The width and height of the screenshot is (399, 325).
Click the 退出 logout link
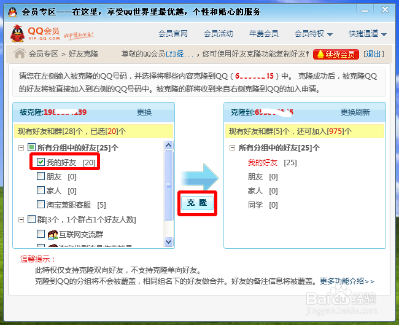pyautogui.click(x=374, y=54)
